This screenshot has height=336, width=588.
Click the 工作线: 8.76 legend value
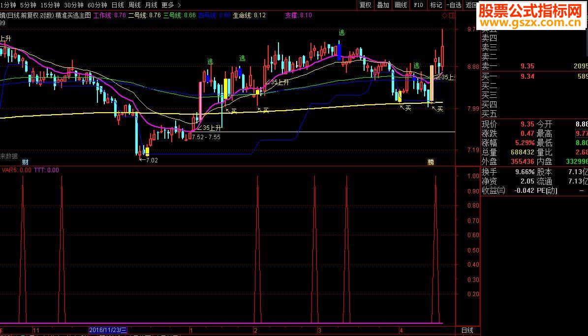click(x=110, y=15)
